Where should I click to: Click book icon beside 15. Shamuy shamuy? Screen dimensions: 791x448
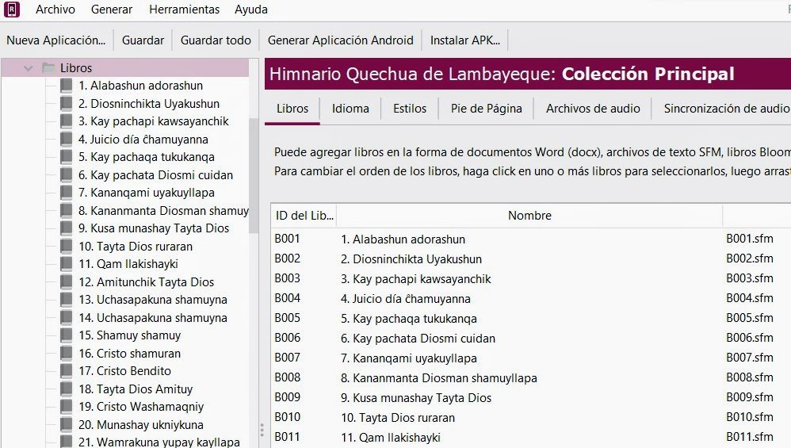point(66,335)
